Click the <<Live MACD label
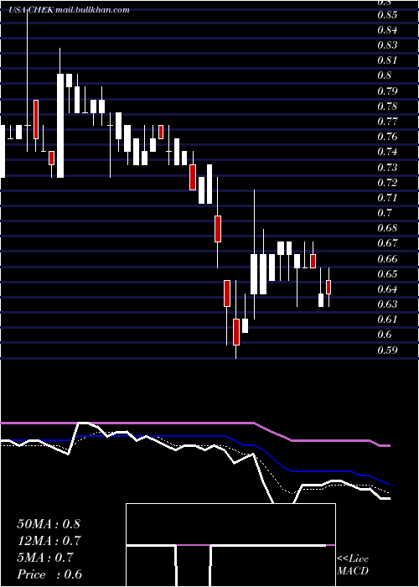 [x=353, y=565]
